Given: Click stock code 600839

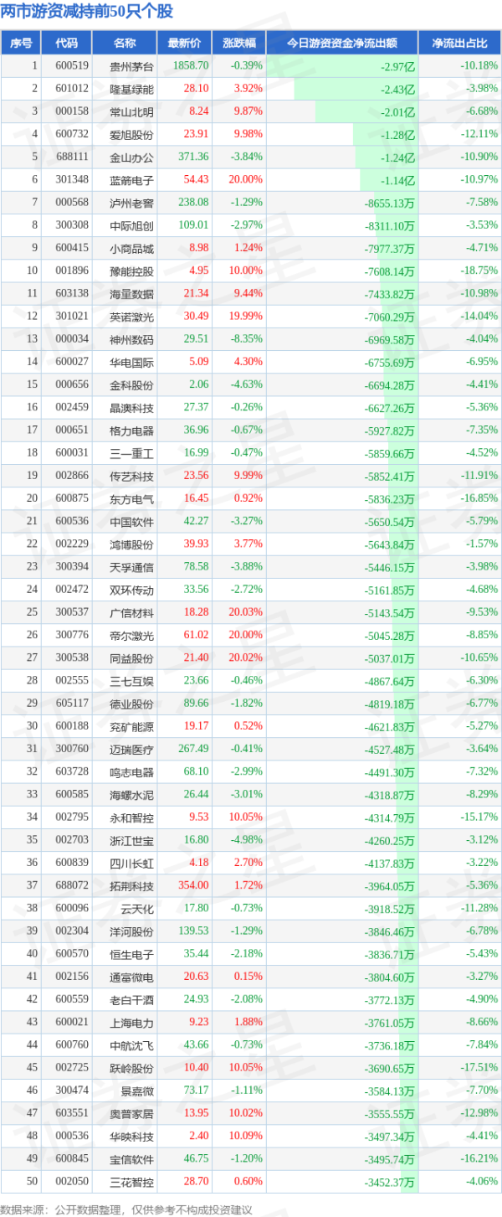Looking at the screenshot, I should [x=72, y=862].
